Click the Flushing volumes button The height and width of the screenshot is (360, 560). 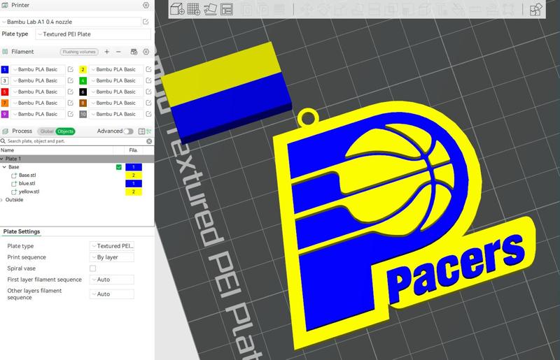[x=79, y=52]
